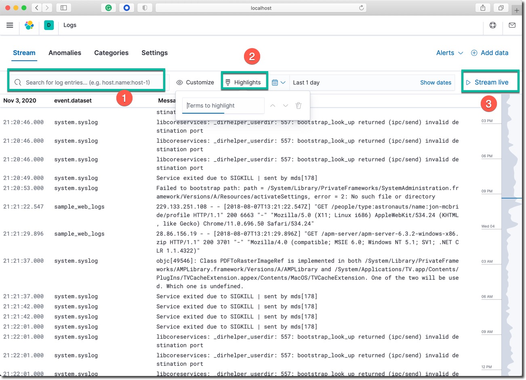Viewport: 526px width, 380px height.
Task: Switch to the Settings tab
Action: [x=154, y=53]
